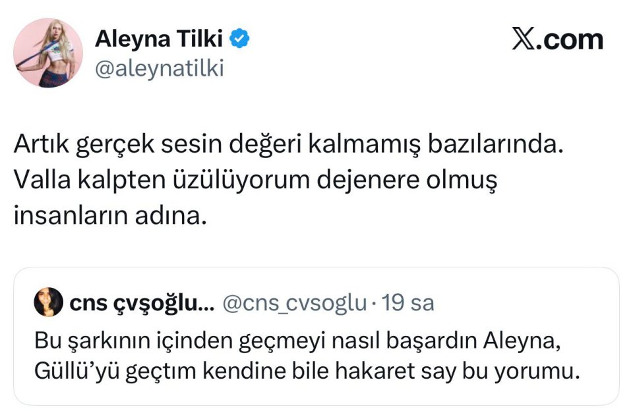Click "insanların adına." on the last tweet line
This screenshot has width=633, height=411.
pos(110,215)
